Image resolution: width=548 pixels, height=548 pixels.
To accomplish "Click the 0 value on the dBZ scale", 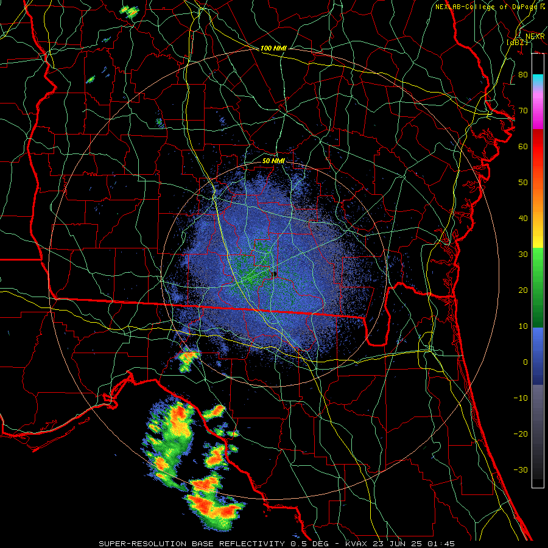I will point(525,362).
